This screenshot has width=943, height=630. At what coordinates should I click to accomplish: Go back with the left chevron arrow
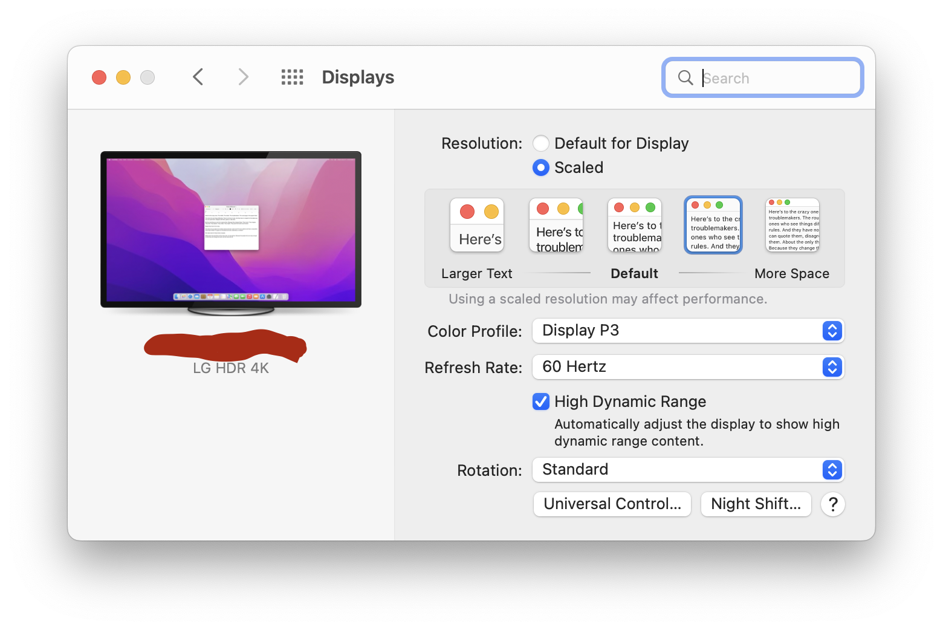pyautogui.click(x=198, y=77)
